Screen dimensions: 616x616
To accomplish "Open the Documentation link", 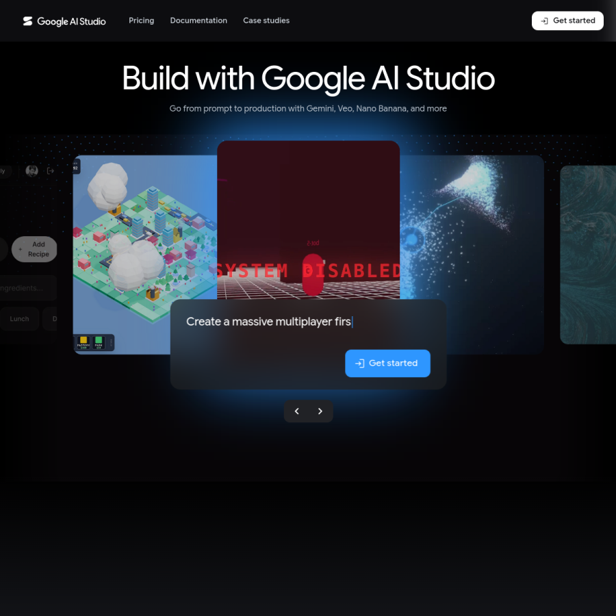I will 198,21.
